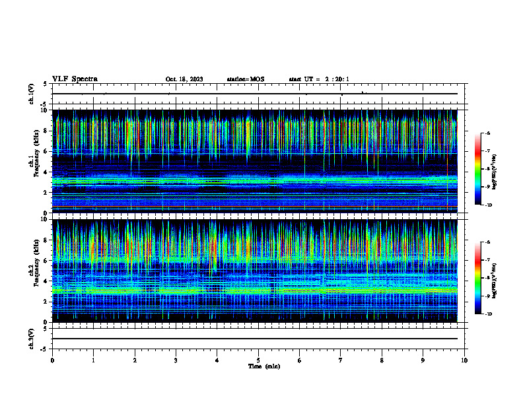Screen dimensions: 523x404
Task: Click the time axis tick label "7"
Action: point(341,360)
